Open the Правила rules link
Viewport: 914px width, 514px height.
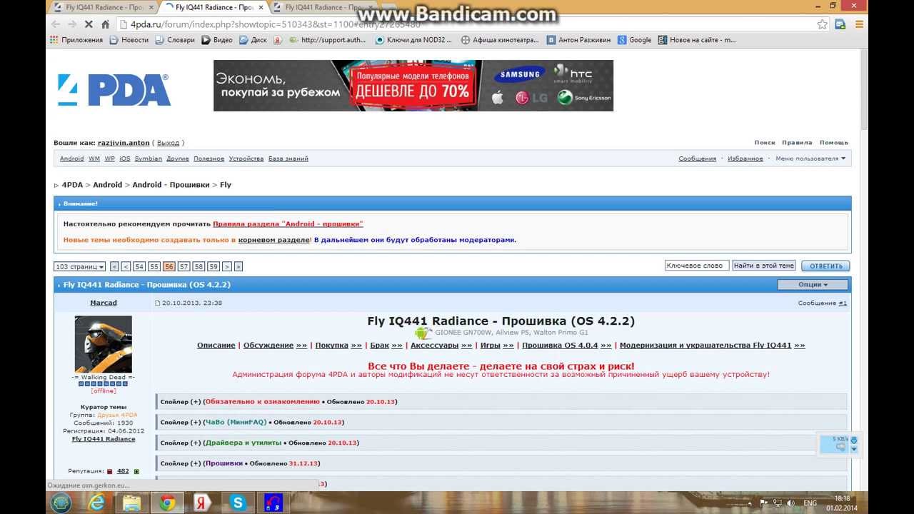pyautogui.click(x=797, y=143)
